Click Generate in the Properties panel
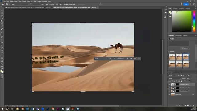 185,48
